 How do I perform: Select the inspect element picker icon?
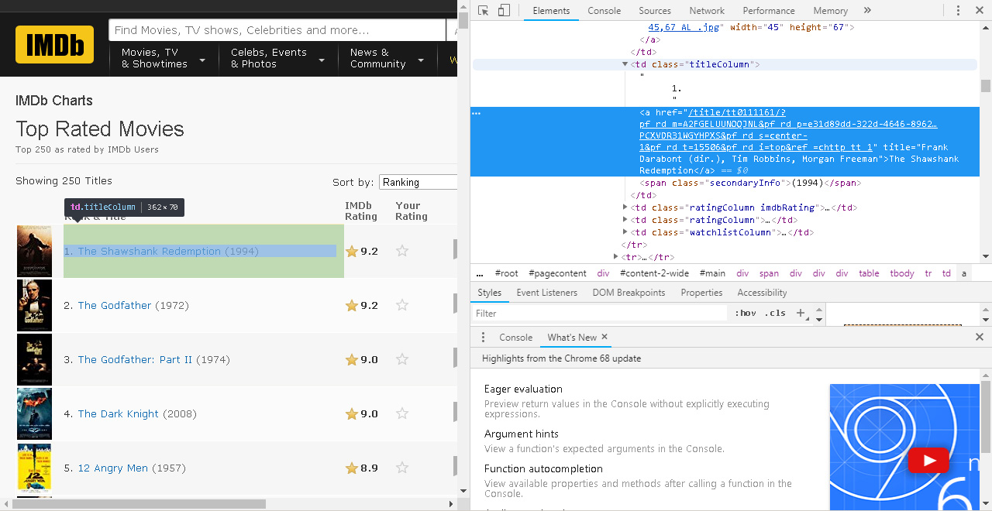(x=484, y=10)
